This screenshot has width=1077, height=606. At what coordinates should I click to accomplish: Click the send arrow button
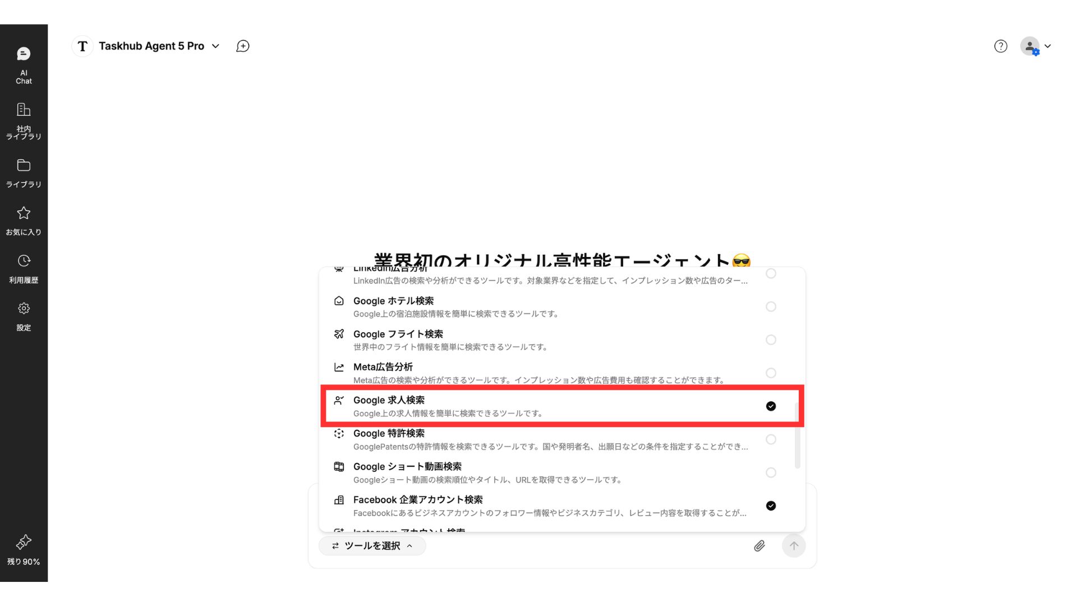794,545
